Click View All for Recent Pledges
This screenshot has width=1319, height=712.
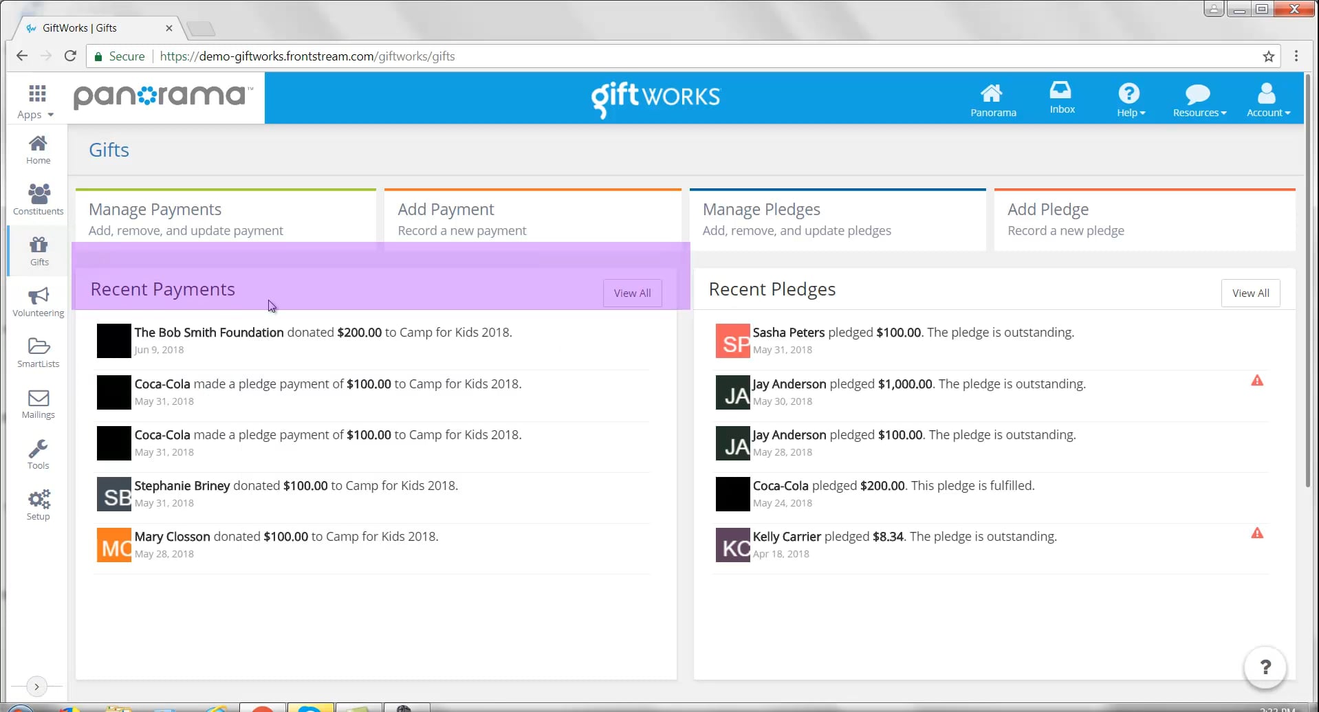pyautogui.click(x=1250, y=293)
